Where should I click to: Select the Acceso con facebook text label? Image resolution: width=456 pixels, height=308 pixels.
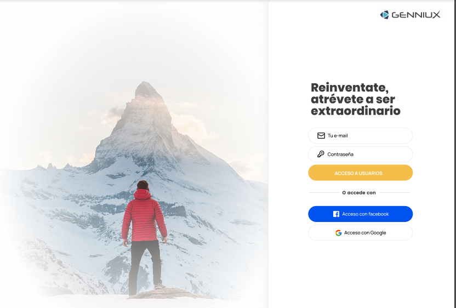click(365, 214)
